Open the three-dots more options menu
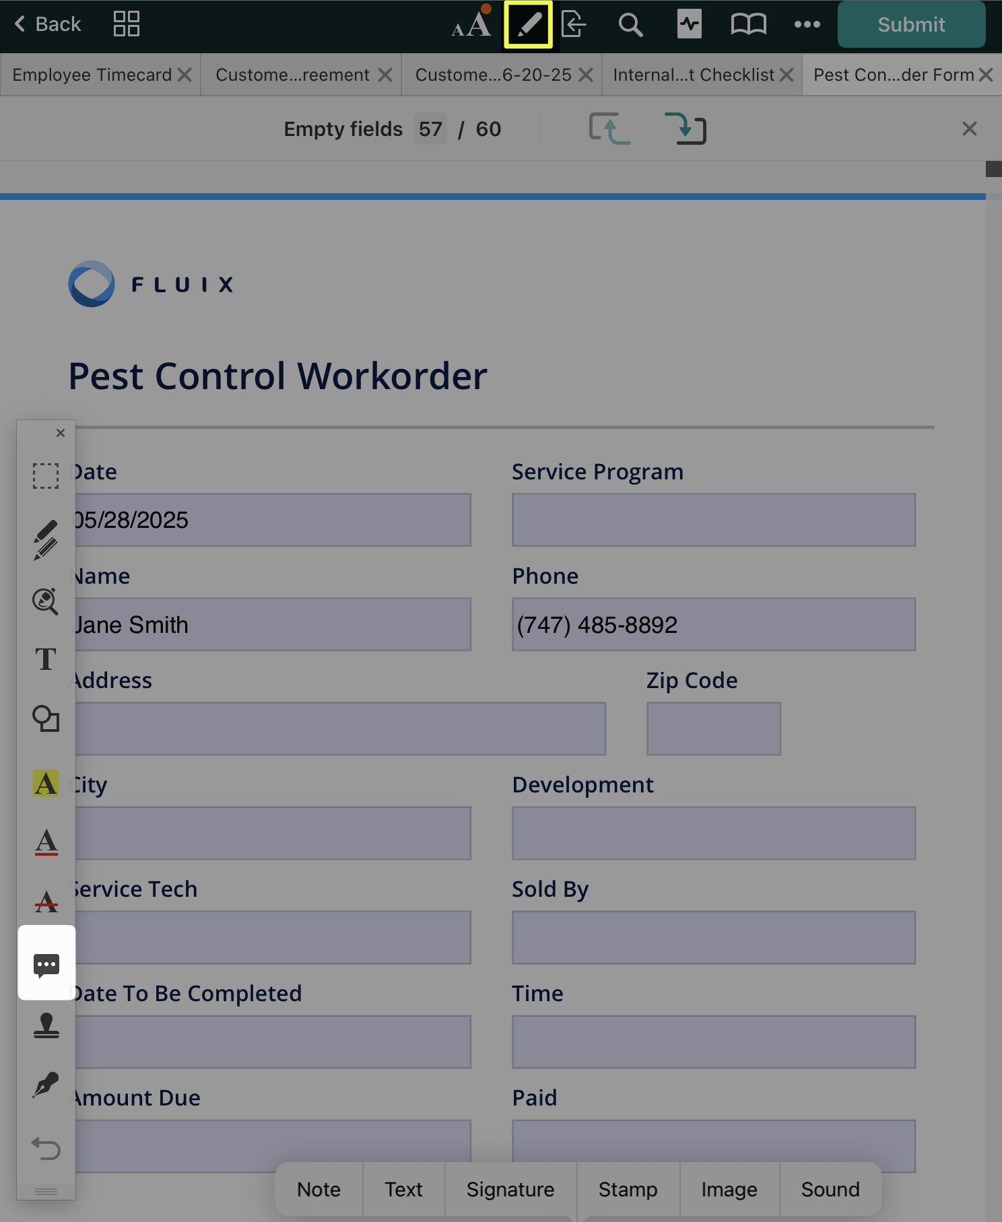Image resolution: width=1002 pixels, height=1222 pixels. (807, 25)
